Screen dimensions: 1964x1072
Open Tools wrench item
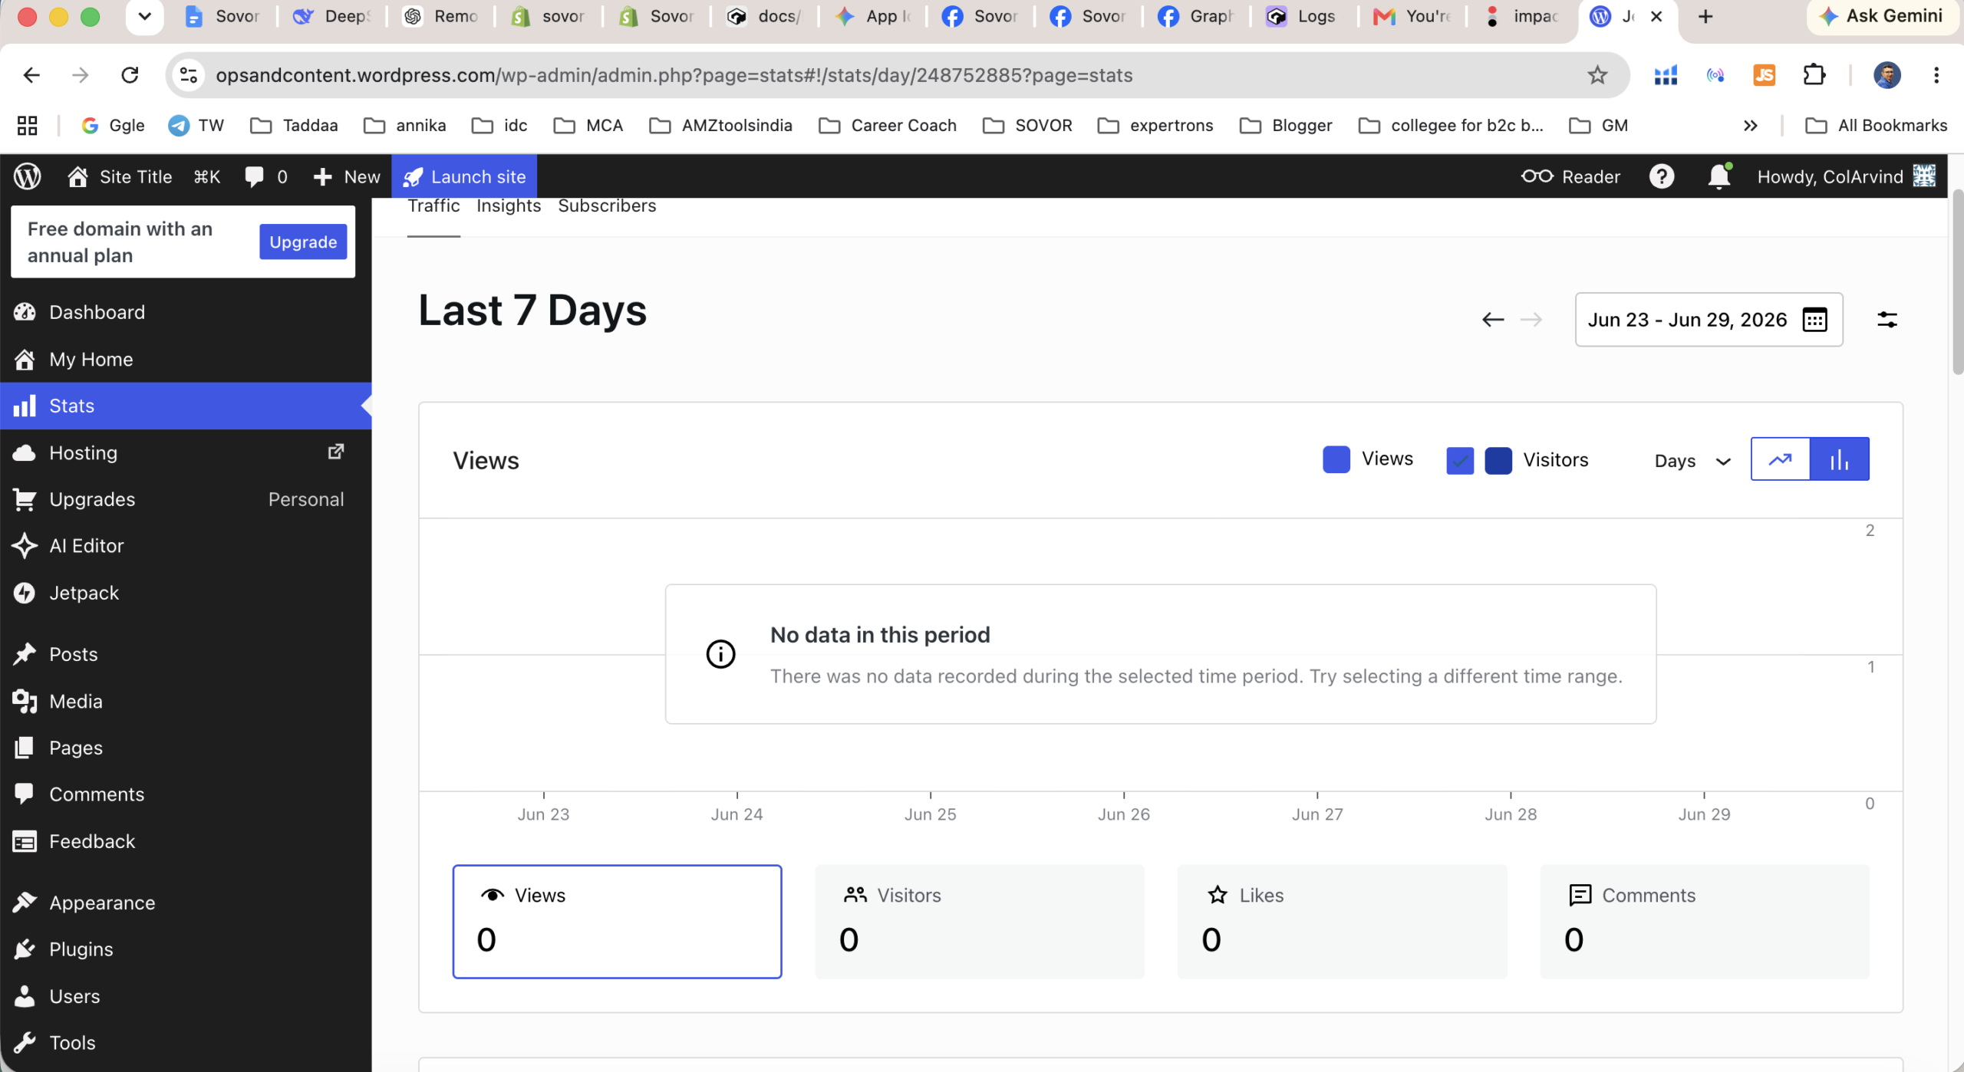(x=186, y=1043)
